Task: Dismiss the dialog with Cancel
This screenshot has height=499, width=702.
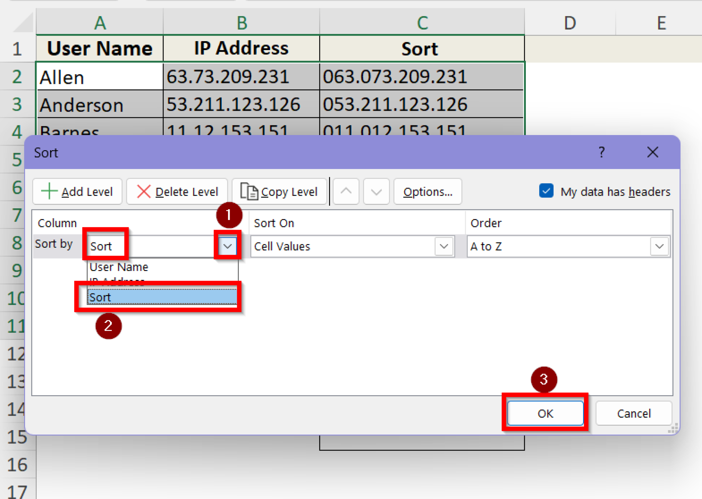Action: [x=634, y=413]
